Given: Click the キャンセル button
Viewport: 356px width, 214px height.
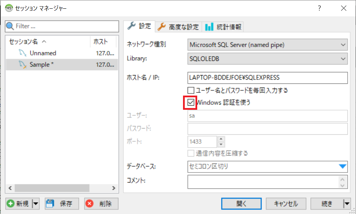Looking at the screenshot, I should (286, 204).
